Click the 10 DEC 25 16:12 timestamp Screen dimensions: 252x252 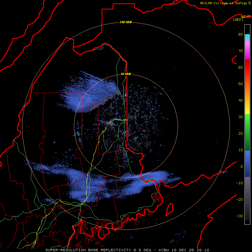pos(190,250)
